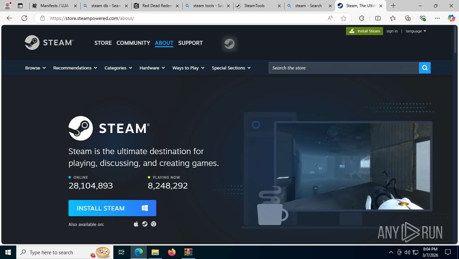This screenshot has width=459, height=259.
Task: Click the Steam chat icon beside SUPPORT
Action: click(x=230, y=44)
